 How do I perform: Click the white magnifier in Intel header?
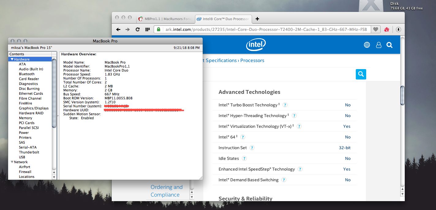click(389, 45)
